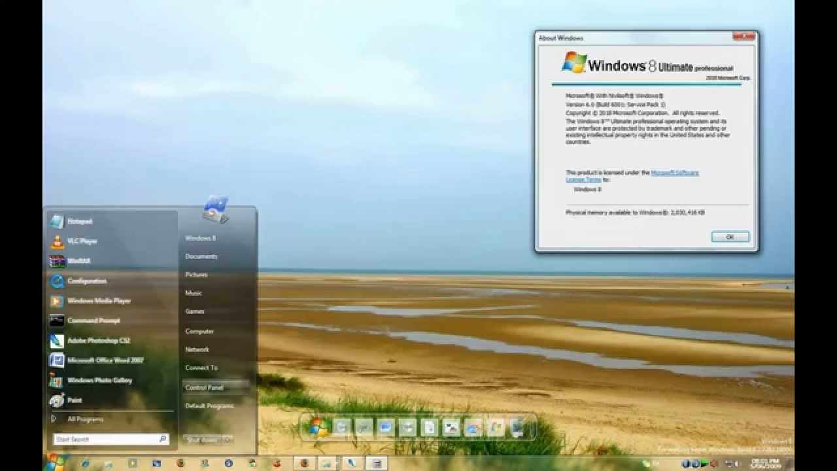Image resolution: width=837 pixels, height=471 pixels.
Task: Open Documents from the Start menu
Action: tap(201, 256)
